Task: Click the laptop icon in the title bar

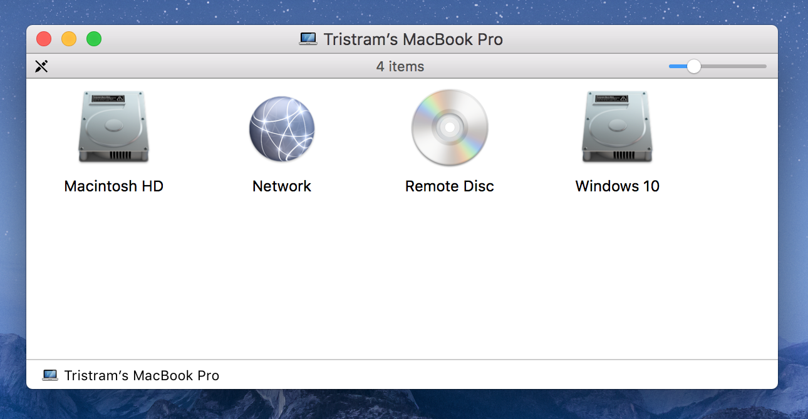Action: click(308, 39)
